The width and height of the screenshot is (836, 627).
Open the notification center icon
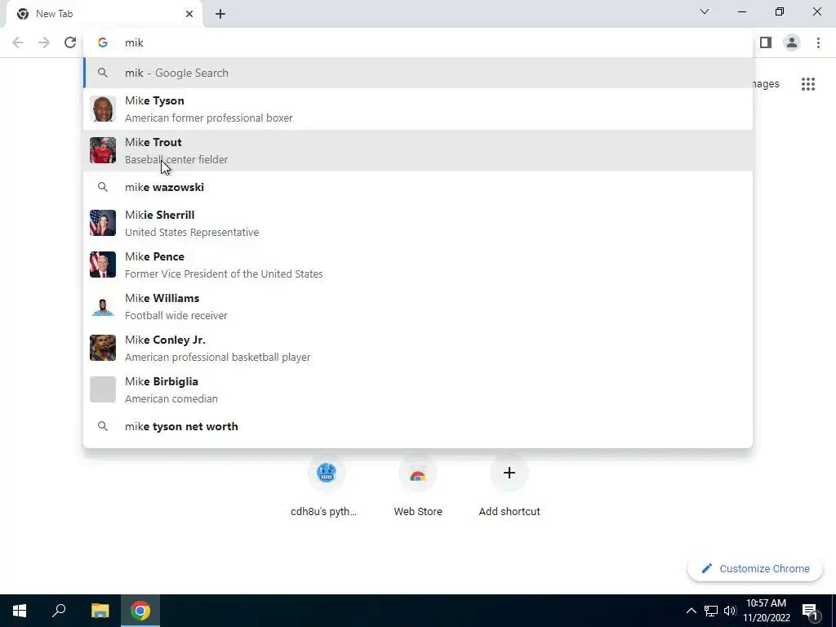(810, 611)
